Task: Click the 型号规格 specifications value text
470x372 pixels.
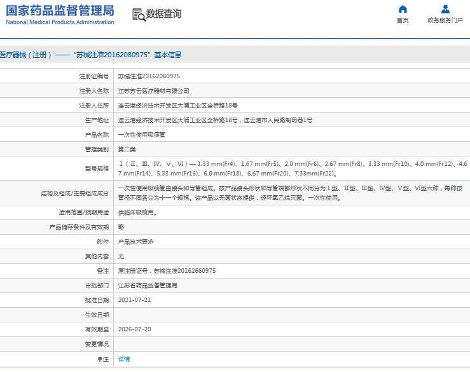Action: point(293,169)
